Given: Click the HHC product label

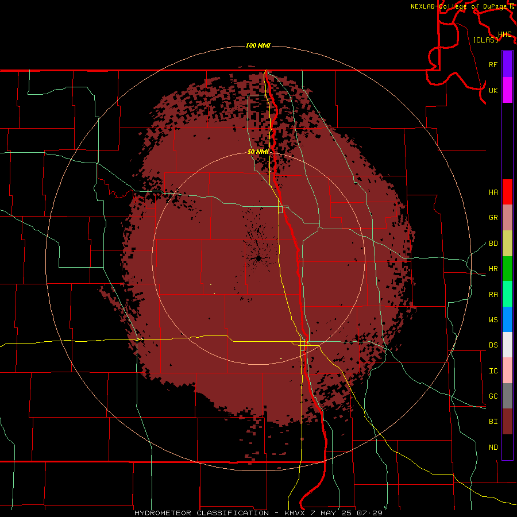Looking at the screenshot, I should (505, 34).
